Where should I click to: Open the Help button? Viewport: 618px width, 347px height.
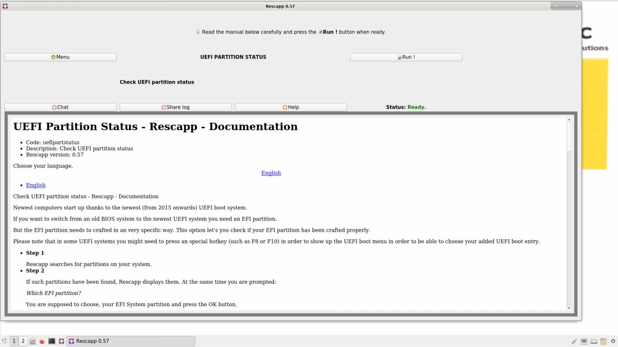coord(290,107)
